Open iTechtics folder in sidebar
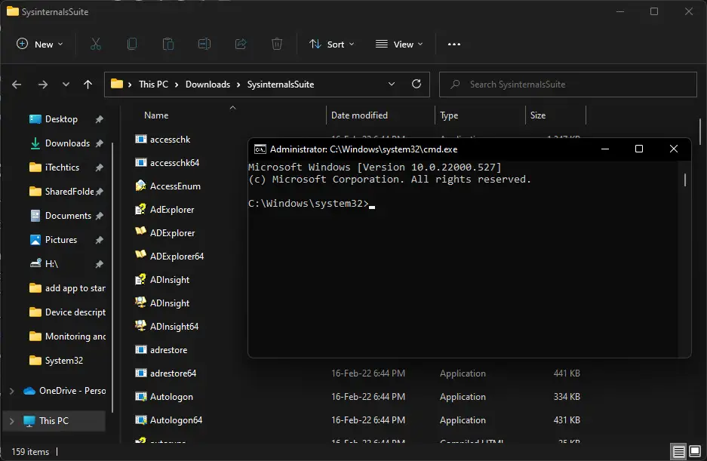 click(x=62, y=167)
